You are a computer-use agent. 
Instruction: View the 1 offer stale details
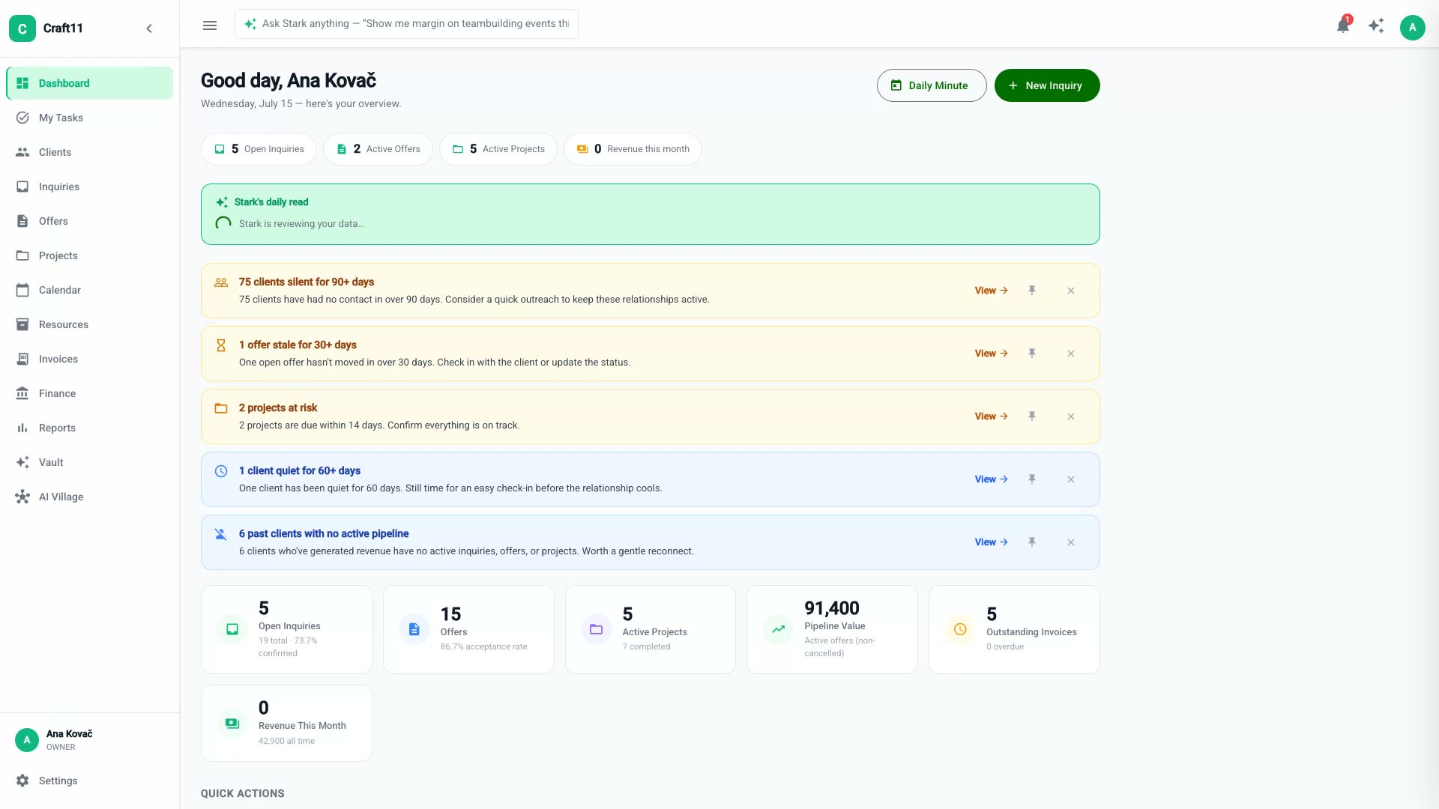[x=991, y=354]
